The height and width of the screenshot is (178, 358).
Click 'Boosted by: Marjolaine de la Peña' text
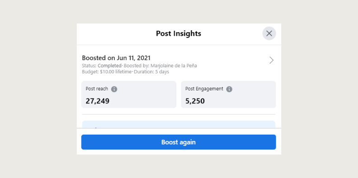point(160,66)
